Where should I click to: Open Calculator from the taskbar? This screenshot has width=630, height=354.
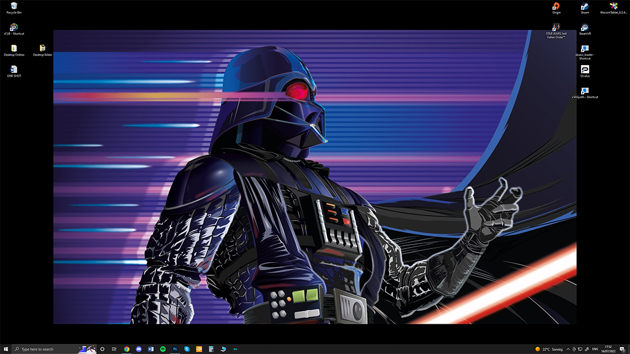211,349
